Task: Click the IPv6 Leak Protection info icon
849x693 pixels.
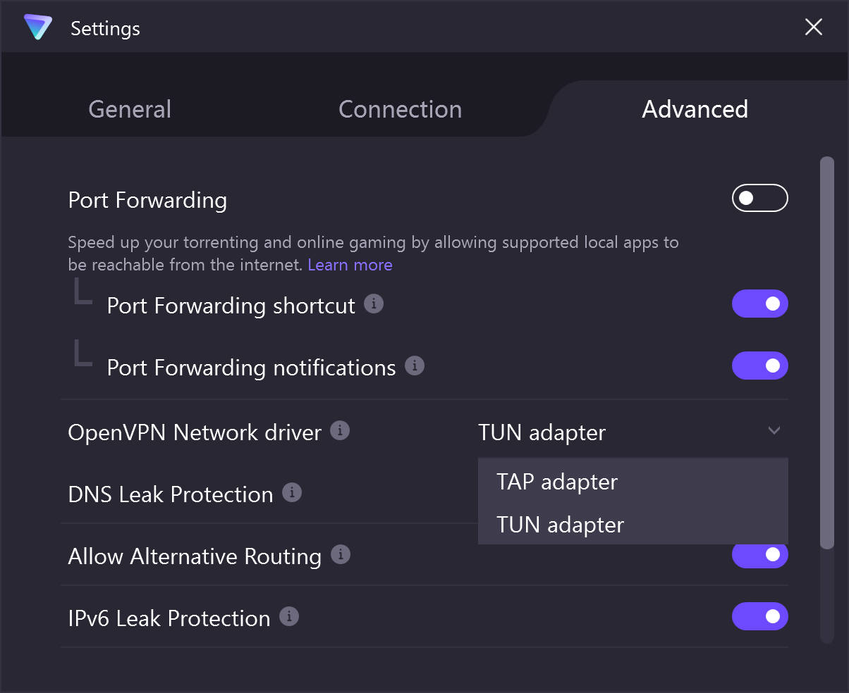Action: 288,616
